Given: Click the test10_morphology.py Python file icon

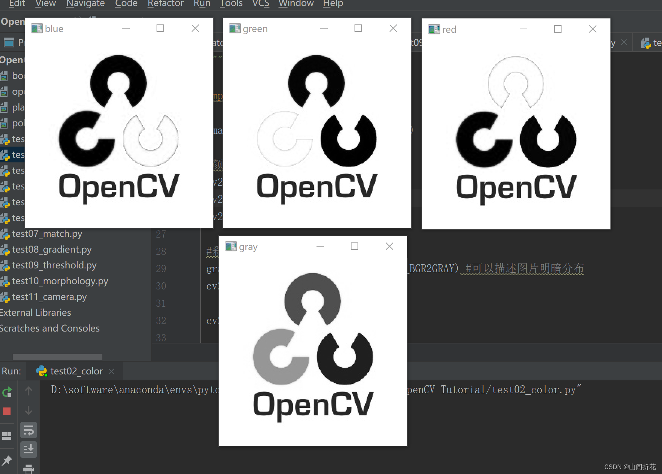Looking at the screenshot, I should 5,282.
